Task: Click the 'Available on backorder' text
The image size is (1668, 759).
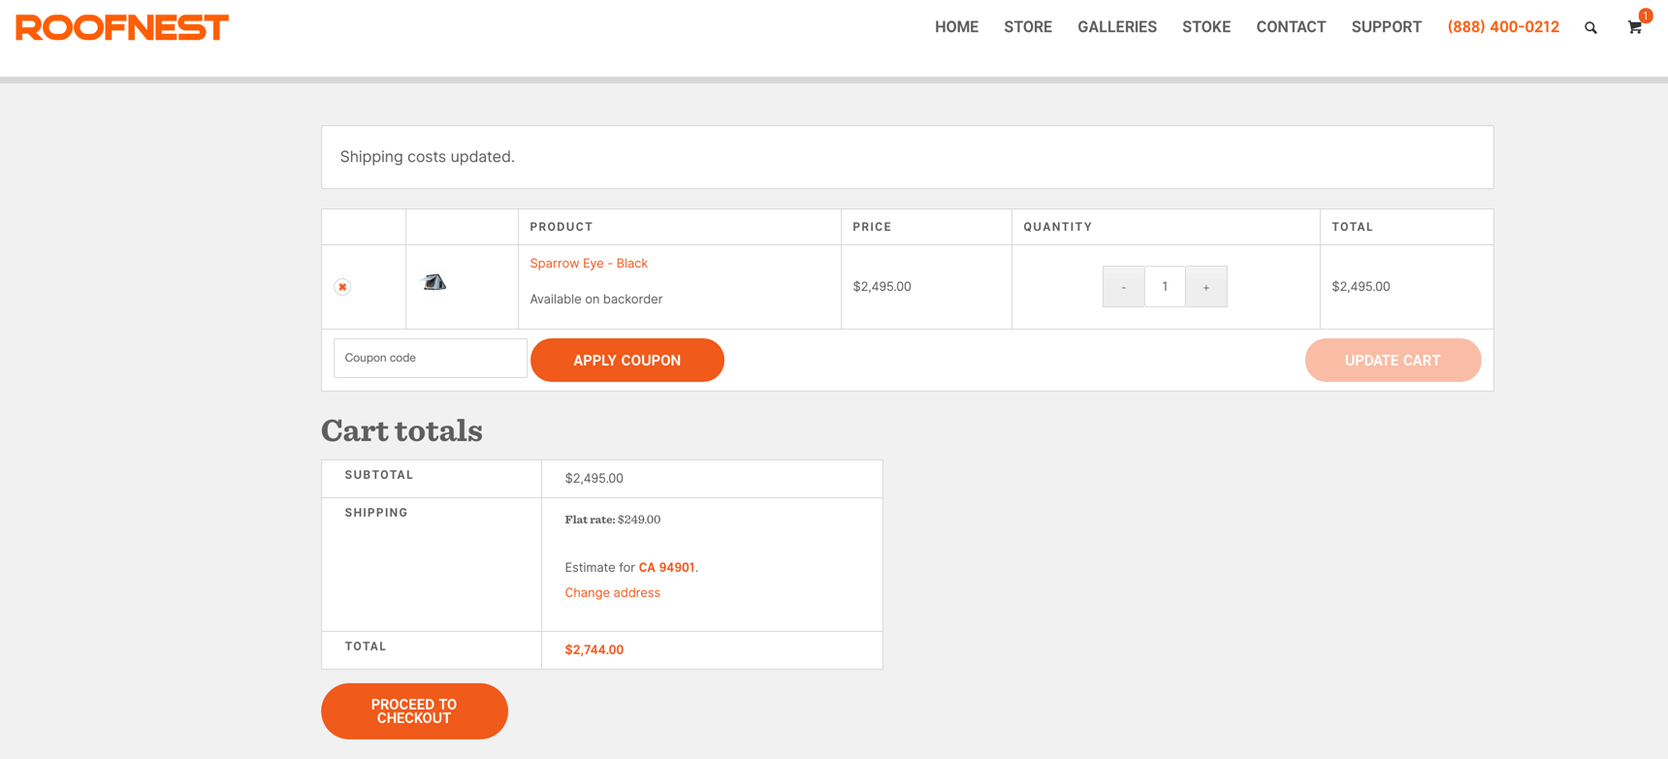Action: tap(595, 300)
